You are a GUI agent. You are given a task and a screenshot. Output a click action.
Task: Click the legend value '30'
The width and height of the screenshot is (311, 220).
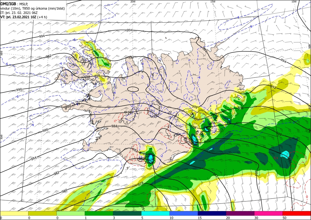(x=256, y=218)
